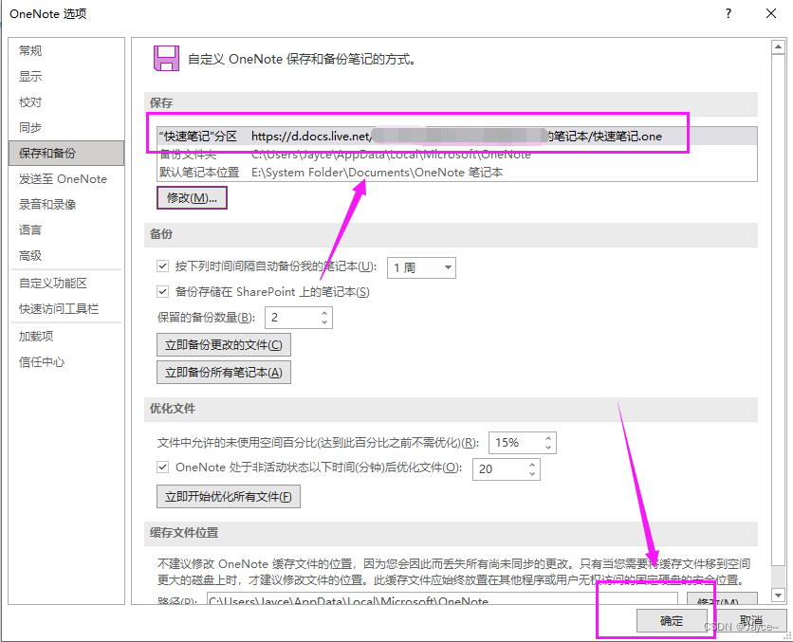Click 立即备份更改的文件(C) button

click(224, 345)
